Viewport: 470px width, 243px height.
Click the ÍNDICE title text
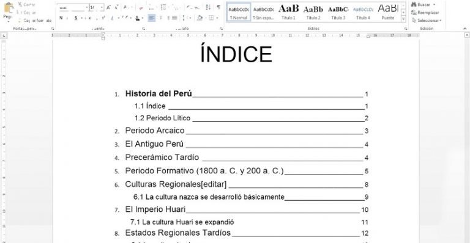point(236,54)
